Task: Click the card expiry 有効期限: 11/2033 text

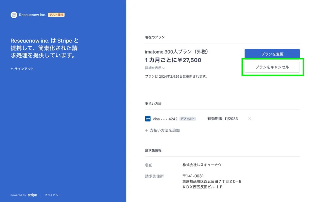Action: (222, 119)
